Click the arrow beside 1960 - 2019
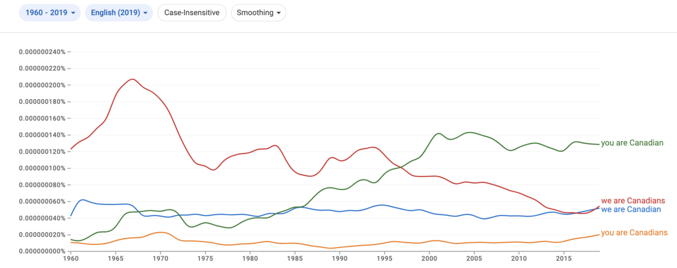The width and height of the screenshot is (677, 268). pos(73,13)
